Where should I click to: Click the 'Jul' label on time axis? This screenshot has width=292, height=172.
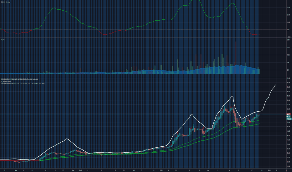pyautogui.click(x=134, y=170)
